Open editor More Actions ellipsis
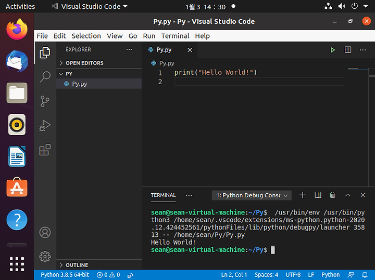The width and height of the screenshot is (375, 280). (x=363, y=50)
